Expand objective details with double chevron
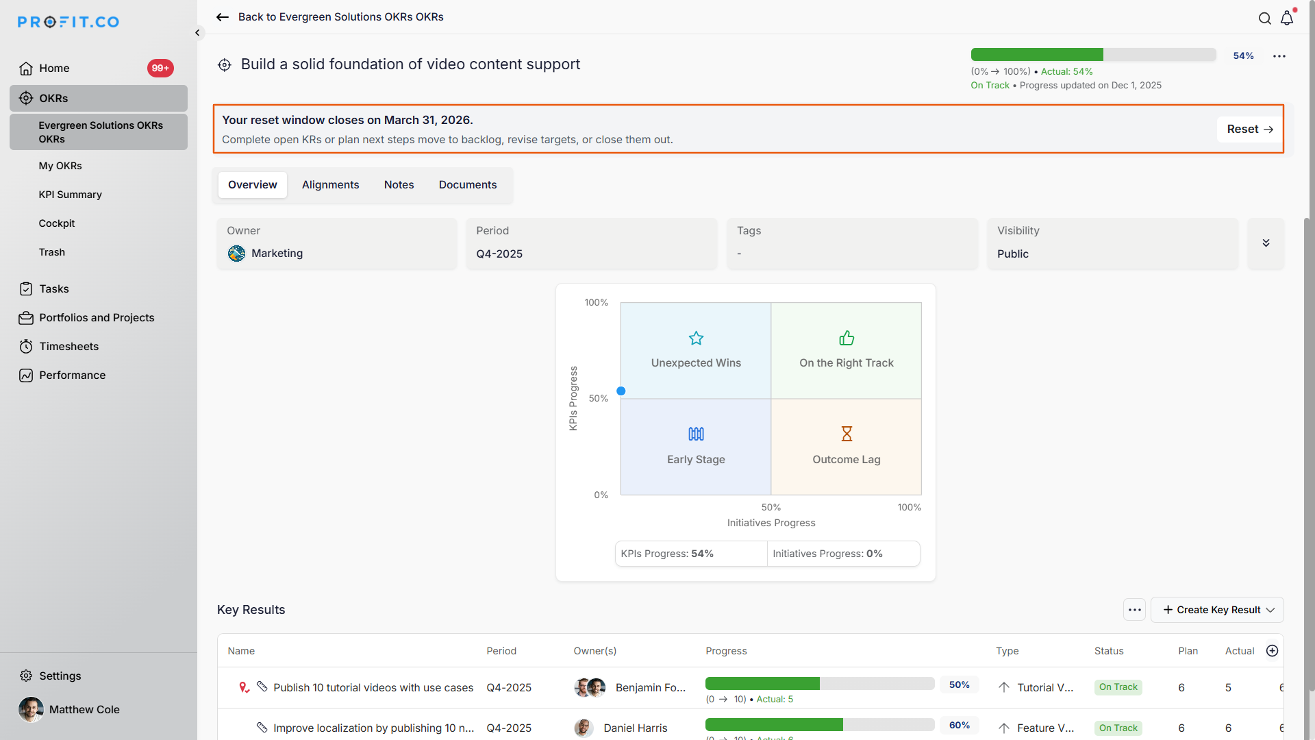1315x740 pixels. pyautogui.click(x=1266, y=243)
